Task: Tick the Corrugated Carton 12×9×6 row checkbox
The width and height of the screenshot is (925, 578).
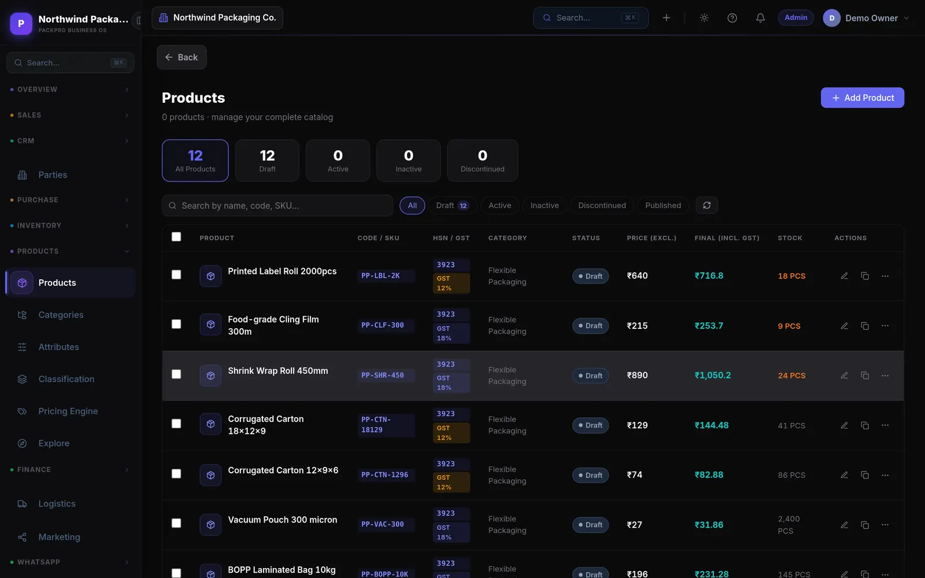Action: [176, 474]
